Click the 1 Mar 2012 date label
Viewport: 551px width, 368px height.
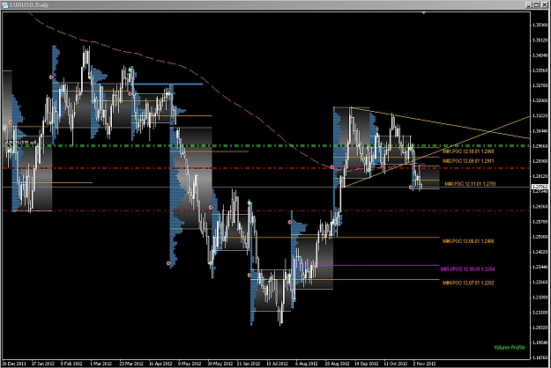[101, 364]
